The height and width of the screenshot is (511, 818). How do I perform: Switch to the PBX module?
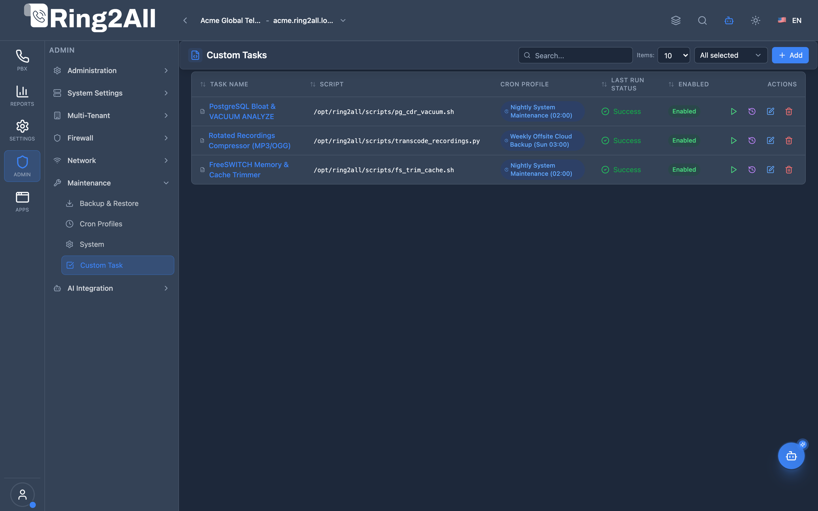pos(22,61)
